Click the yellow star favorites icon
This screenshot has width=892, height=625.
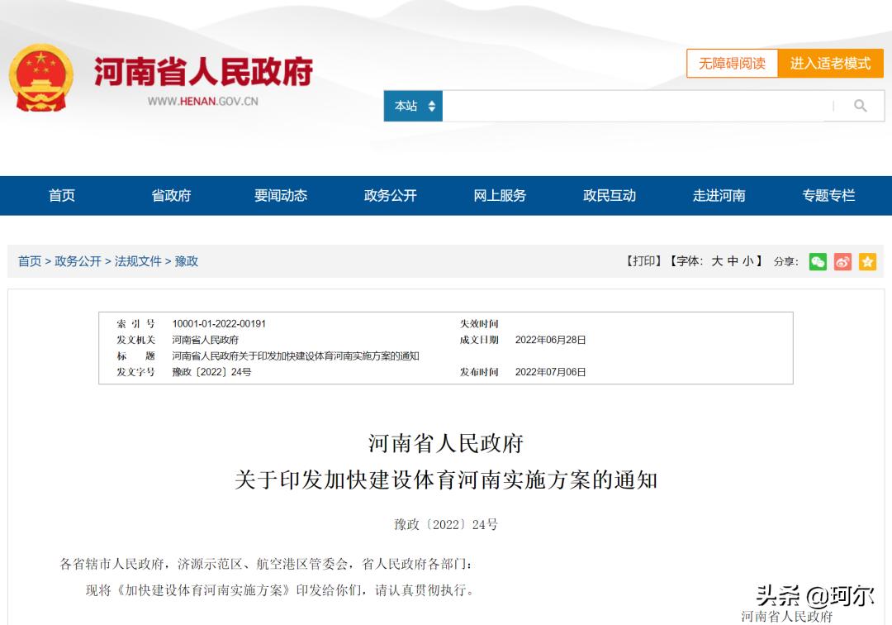[867, 261]
